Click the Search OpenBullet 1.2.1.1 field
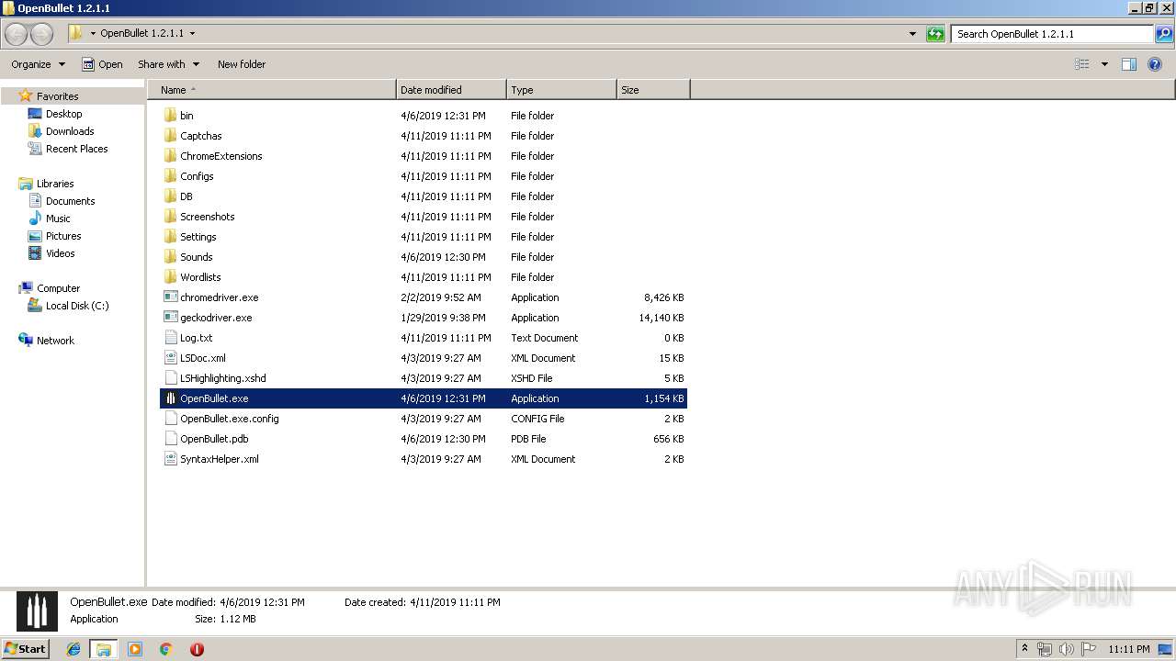Image resolution: width=1176 pixels, height=661 pixels. 1052,34
